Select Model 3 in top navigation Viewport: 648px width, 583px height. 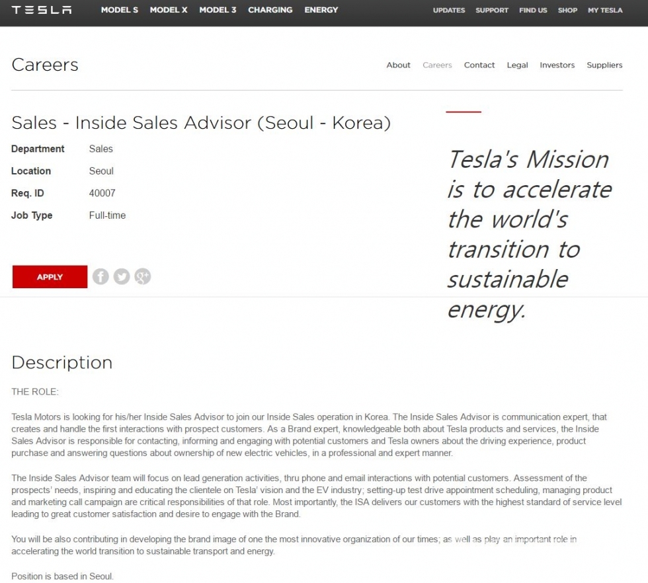[x=218, y=10]
